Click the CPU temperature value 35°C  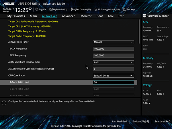pyautogui.click(x=159, y=31)
